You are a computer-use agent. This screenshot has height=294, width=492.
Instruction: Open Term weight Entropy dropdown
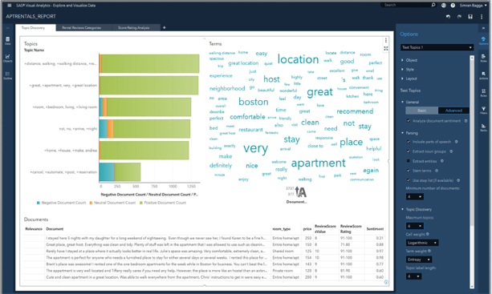419,260
